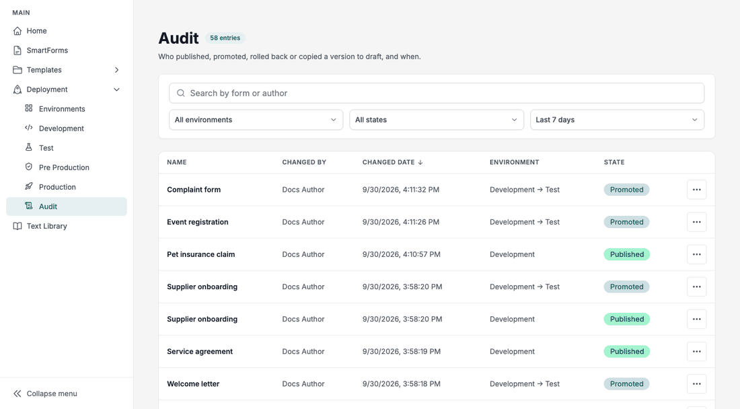The image size is (740, 409).
Task: Open actions menu for Event registration row
Action: (696, 222)
